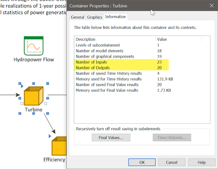Select 'Number of saved Time History results' row
Screen dimensions: 218x169
142,73
